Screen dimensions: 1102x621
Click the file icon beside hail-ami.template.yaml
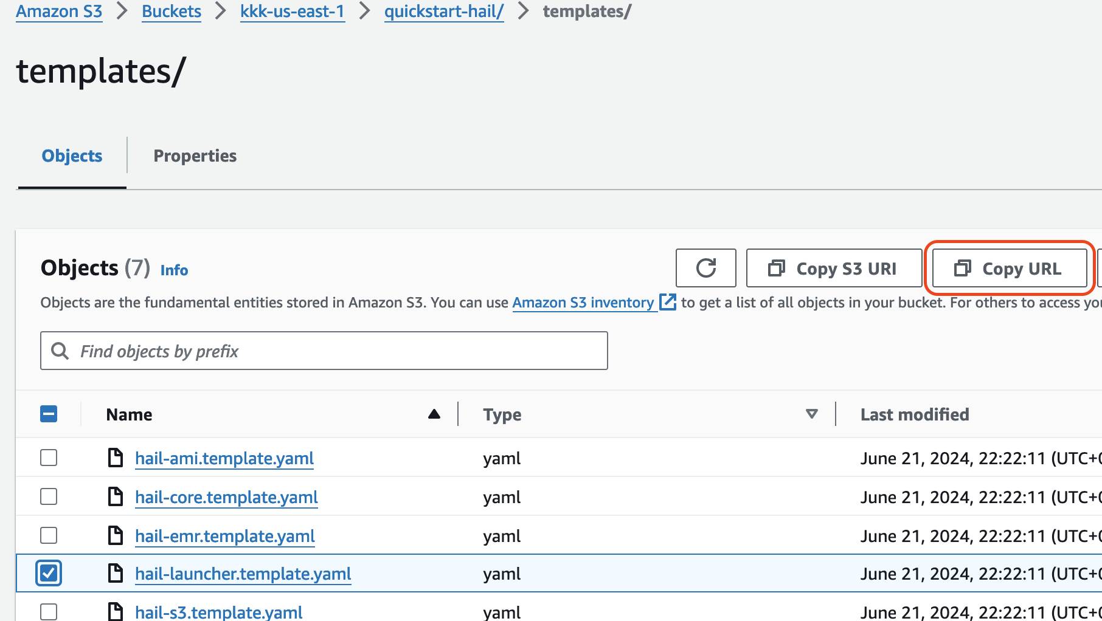(x=115, y=458)
